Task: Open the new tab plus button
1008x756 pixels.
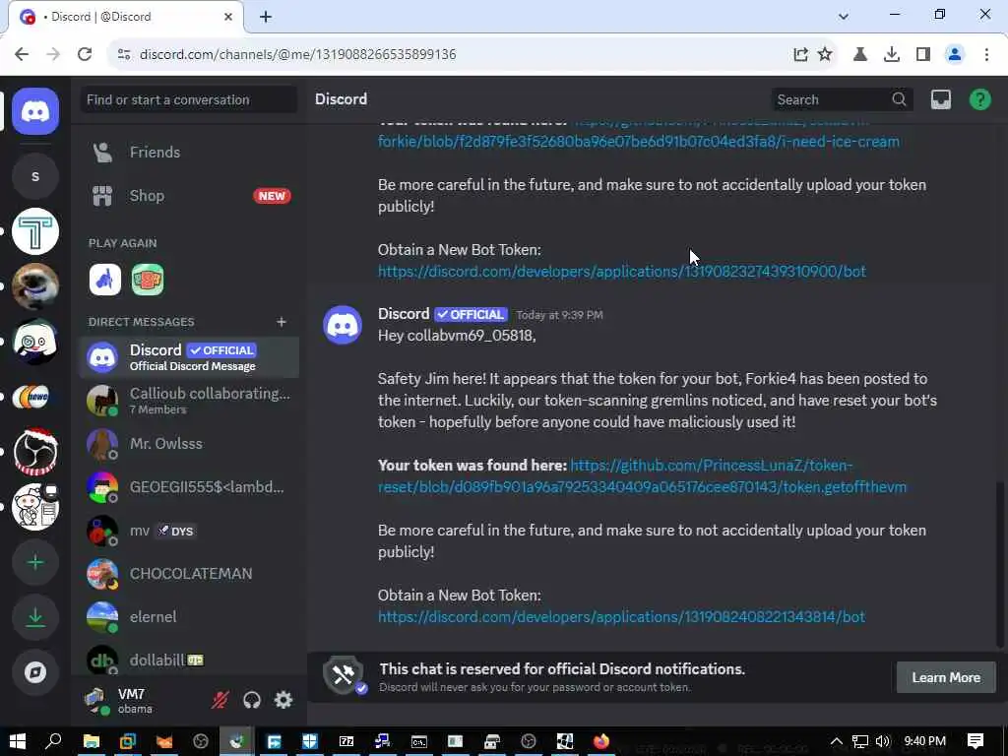Action: pos(266,18)
